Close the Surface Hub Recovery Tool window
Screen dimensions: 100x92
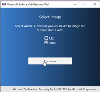pos(95,4)
